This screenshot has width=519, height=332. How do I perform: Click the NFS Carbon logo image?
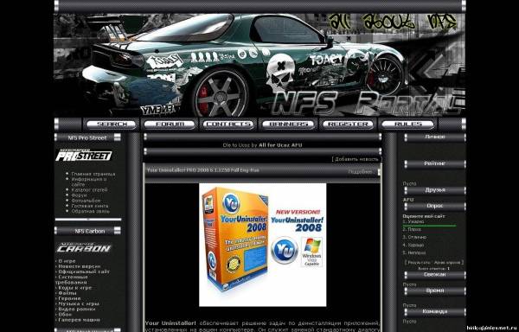pyautogui.click(x=84, y=247)
